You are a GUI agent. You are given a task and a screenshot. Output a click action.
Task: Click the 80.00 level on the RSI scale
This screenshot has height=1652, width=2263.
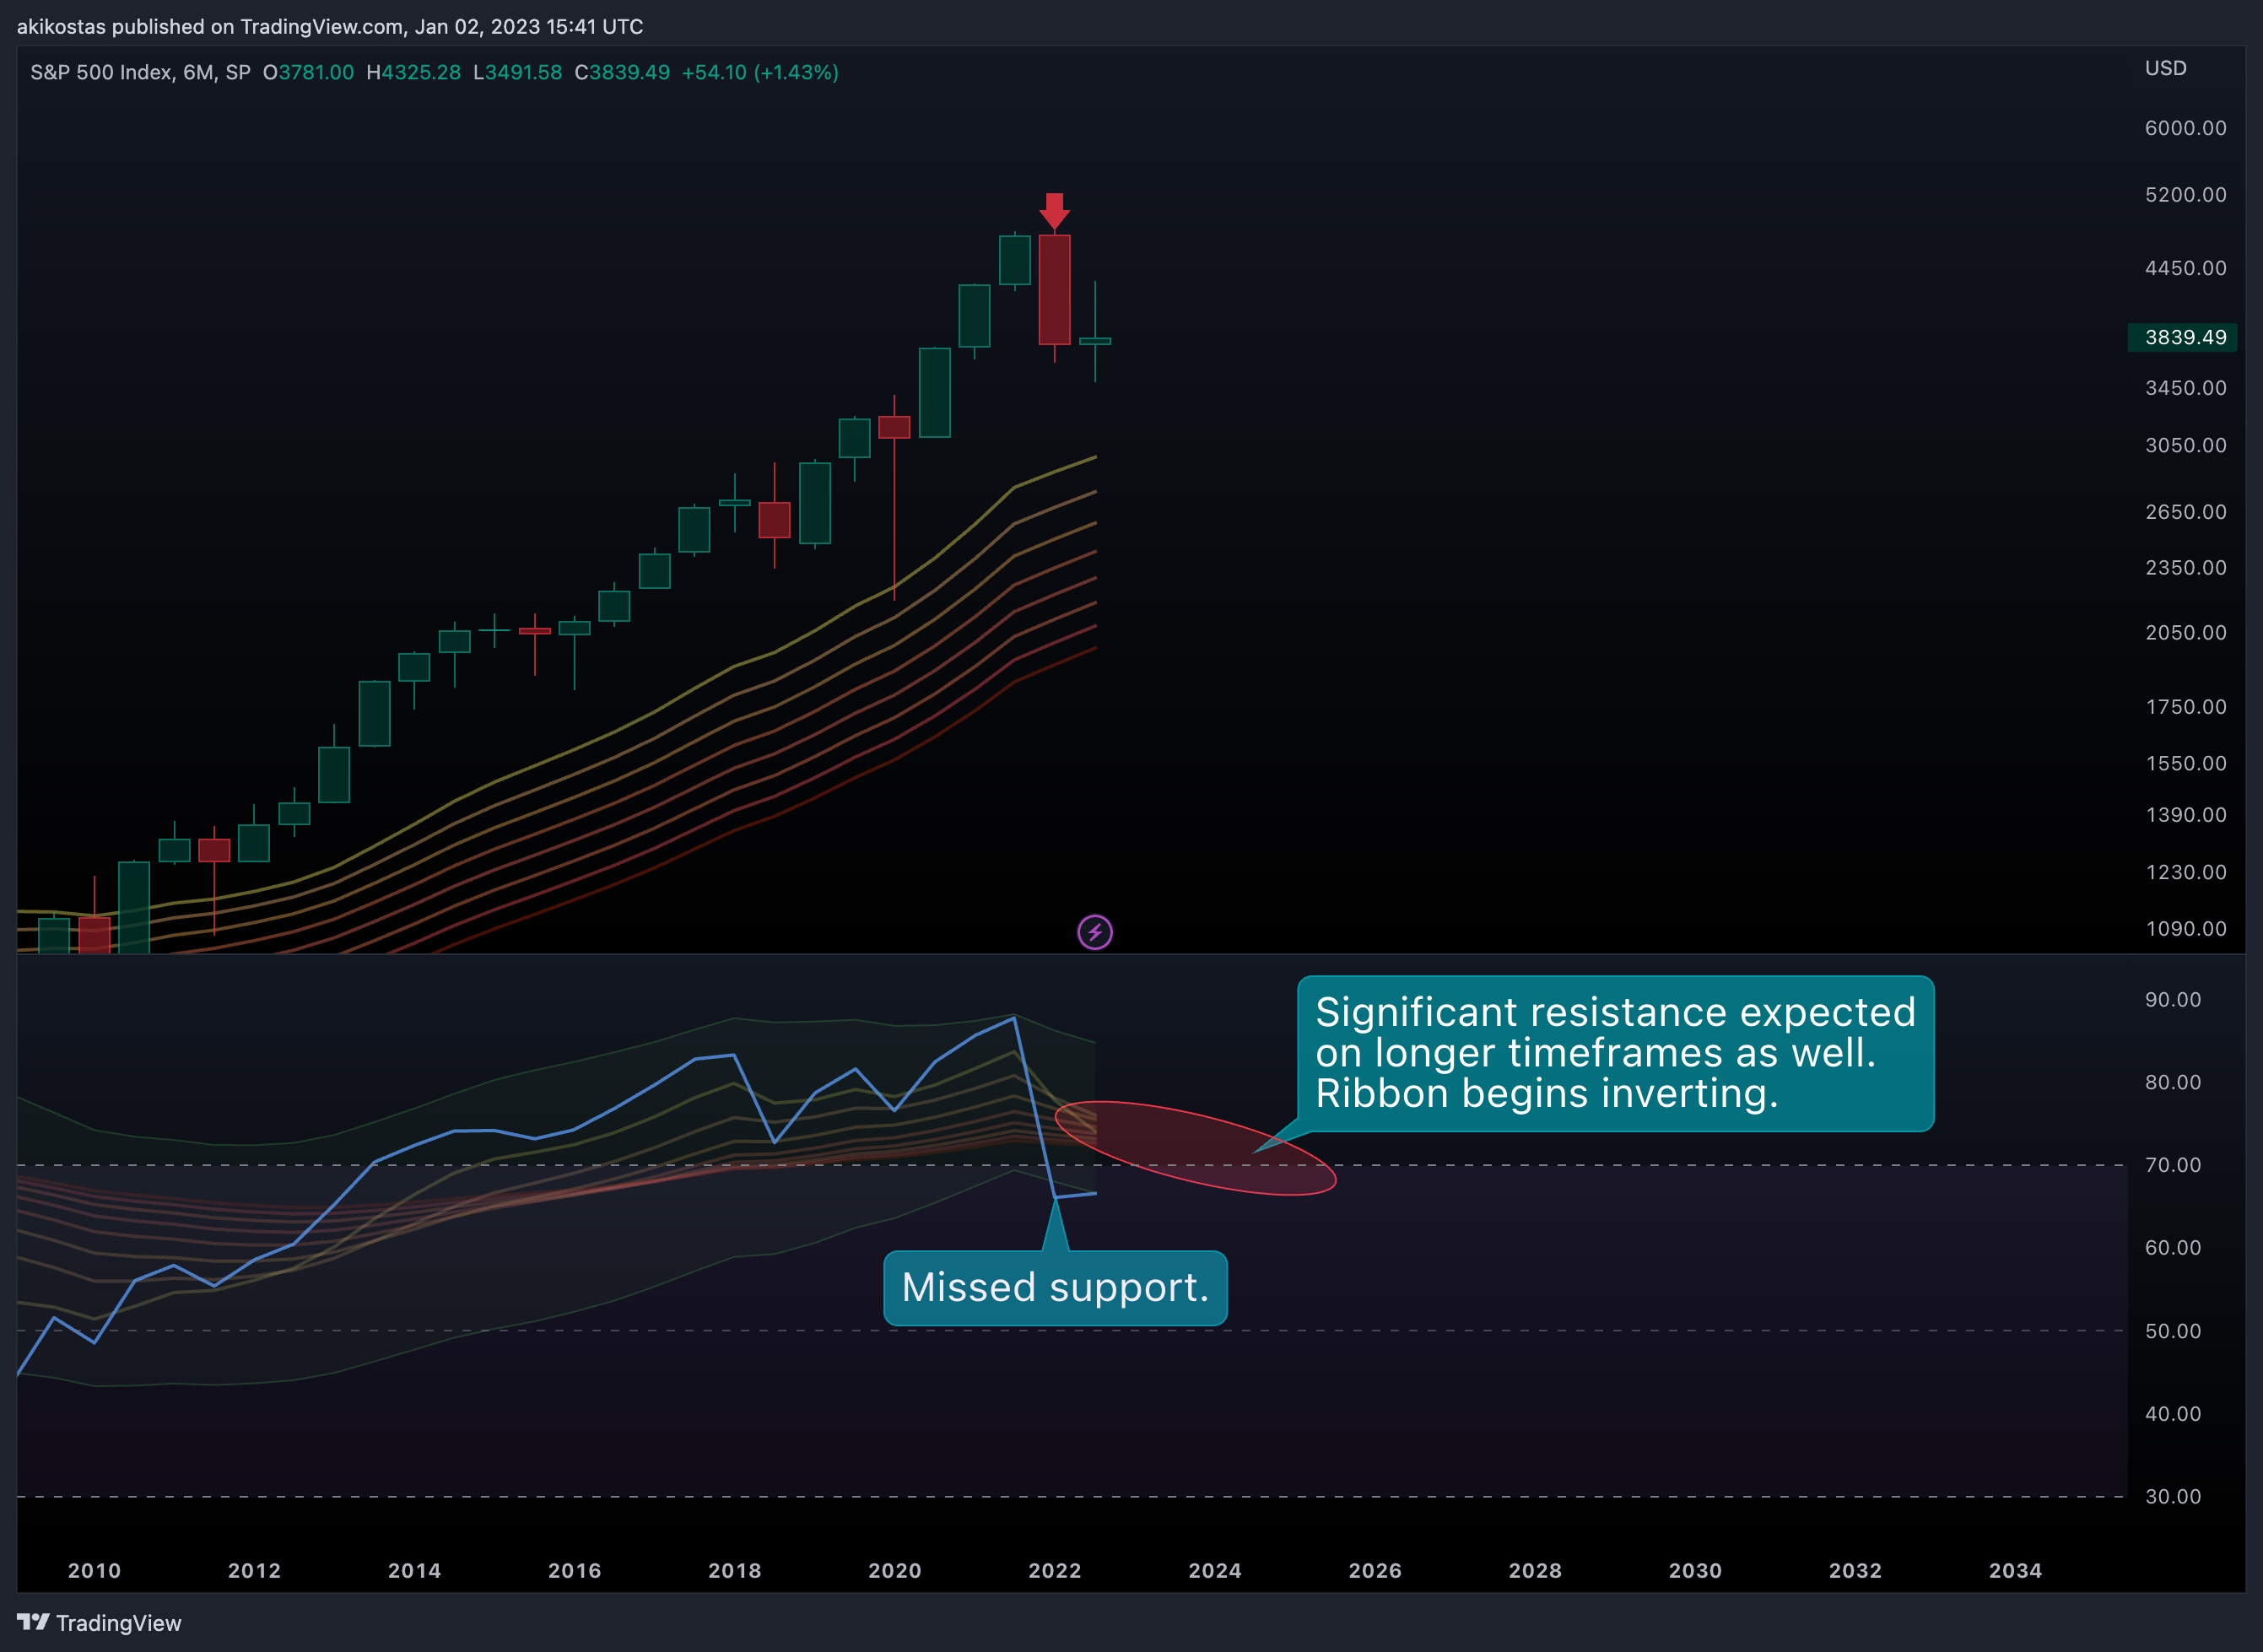pyautogui.click(x=2172, y=1082)
